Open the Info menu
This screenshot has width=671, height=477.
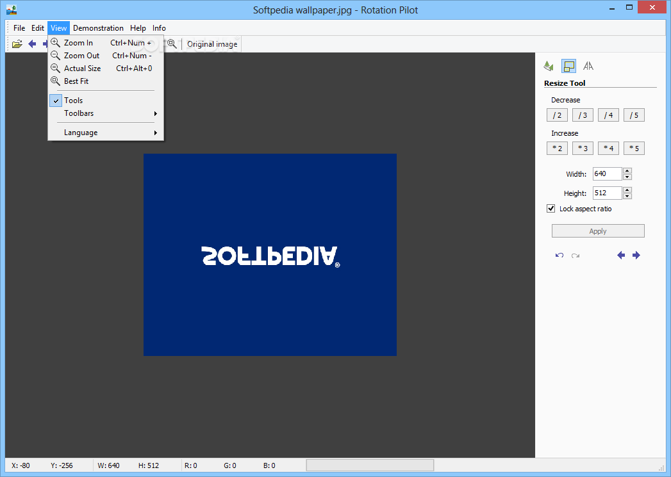(x=159, y=28)
